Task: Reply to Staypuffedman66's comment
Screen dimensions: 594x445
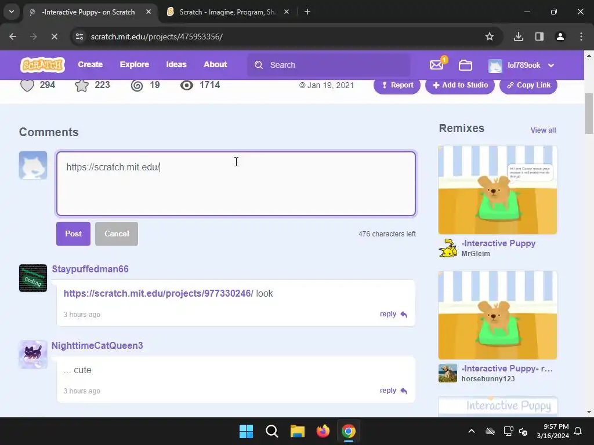Action: click(393, 314)
